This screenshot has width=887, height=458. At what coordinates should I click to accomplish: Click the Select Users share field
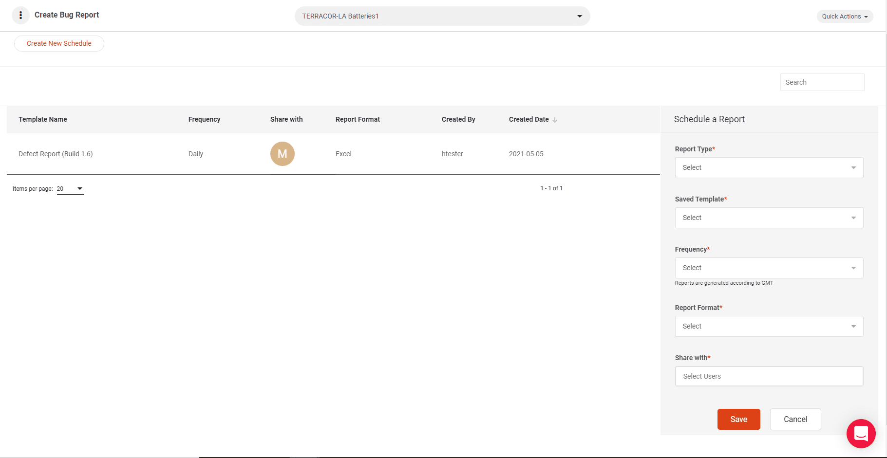pyautogui.click(x=769, y=376)
